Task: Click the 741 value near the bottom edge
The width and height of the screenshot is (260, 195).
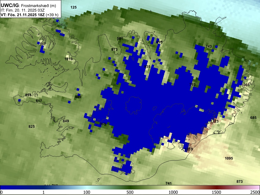Action: (x=169, y=183)
